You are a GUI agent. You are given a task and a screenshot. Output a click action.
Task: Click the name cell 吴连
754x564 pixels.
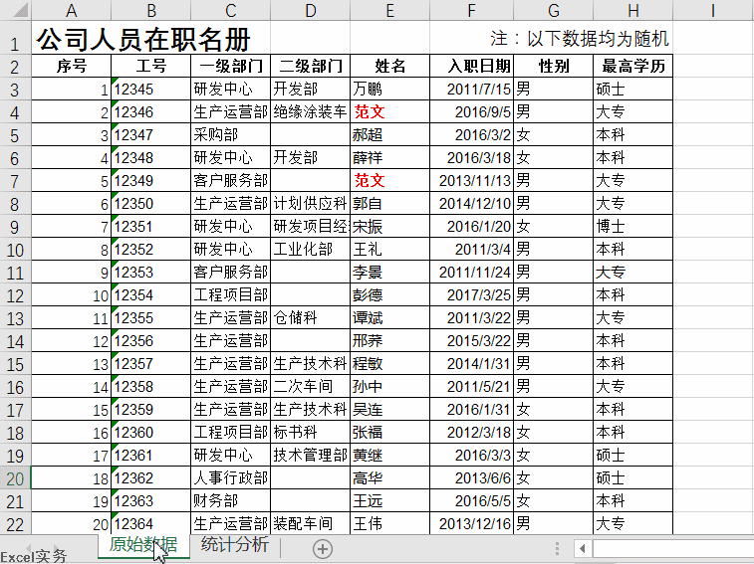pyautogui.click(x=390, y=409)
